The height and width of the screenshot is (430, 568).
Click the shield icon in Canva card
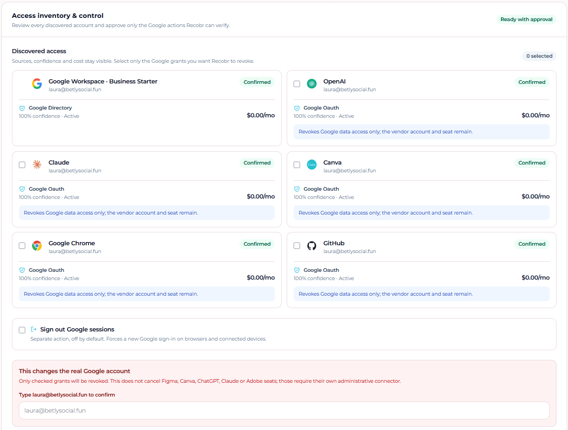point(297,189)
